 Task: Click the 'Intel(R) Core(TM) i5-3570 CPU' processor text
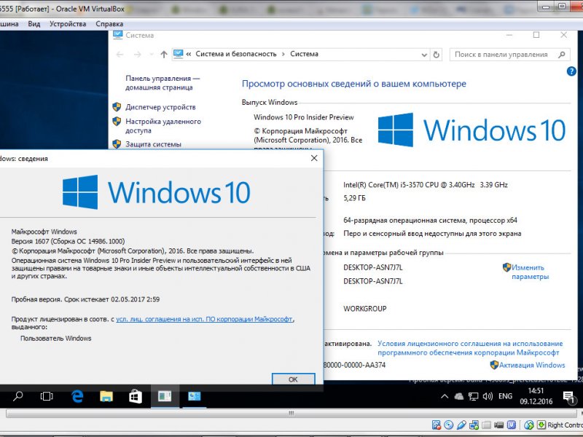click(426, 185)
